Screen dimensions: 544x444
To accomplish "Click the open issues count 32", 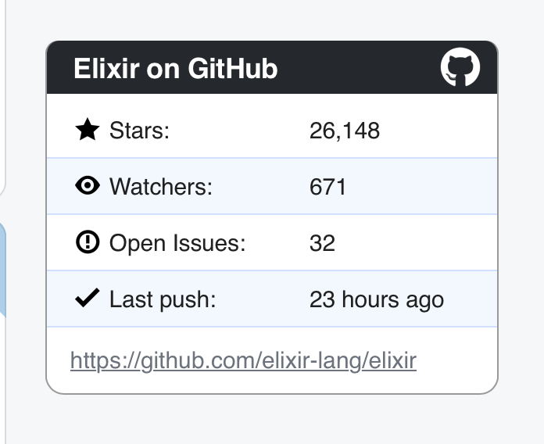I will (322, 243).
